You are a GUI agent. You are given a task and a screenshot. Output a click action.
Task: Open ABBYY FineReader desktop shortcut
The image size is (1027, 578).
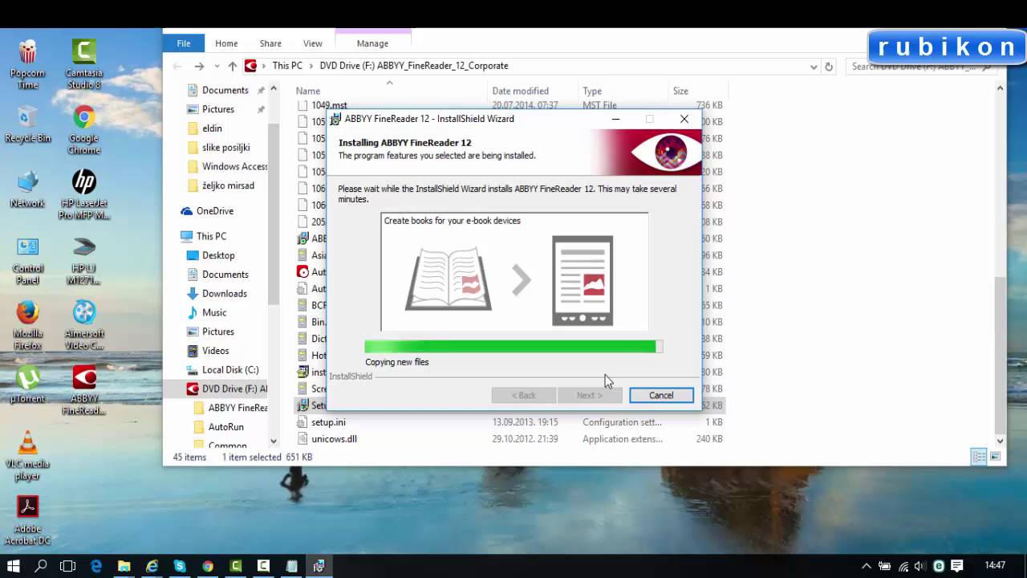(x=84, y=391)
